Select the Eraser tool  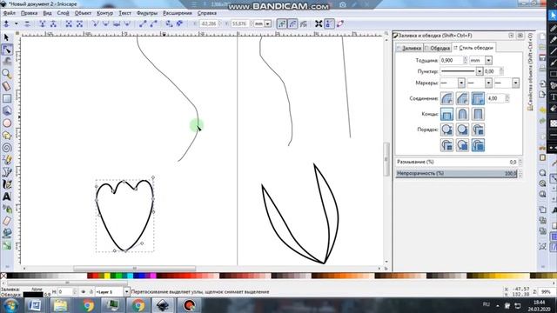coord(6,221)
